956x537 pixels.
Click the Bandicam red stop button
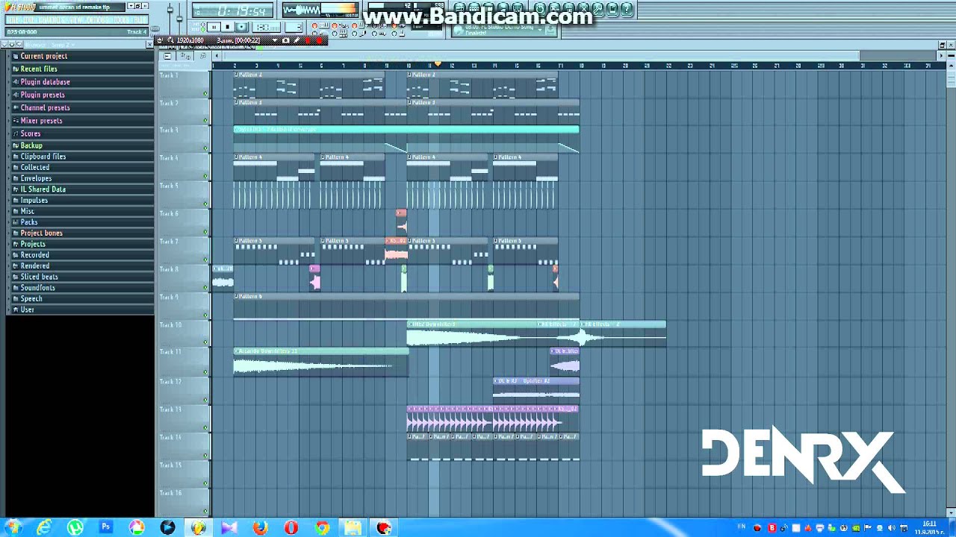click(308, 40)
